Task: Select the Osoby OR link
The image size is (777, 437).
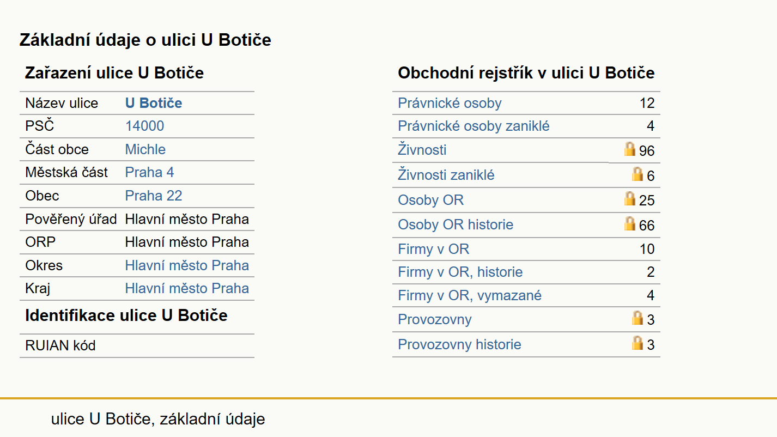Action: tap(430, 200)
